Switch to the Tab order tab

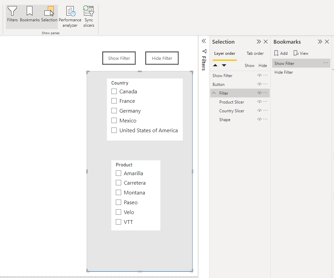pyautogui.click(x=255, y=53)
